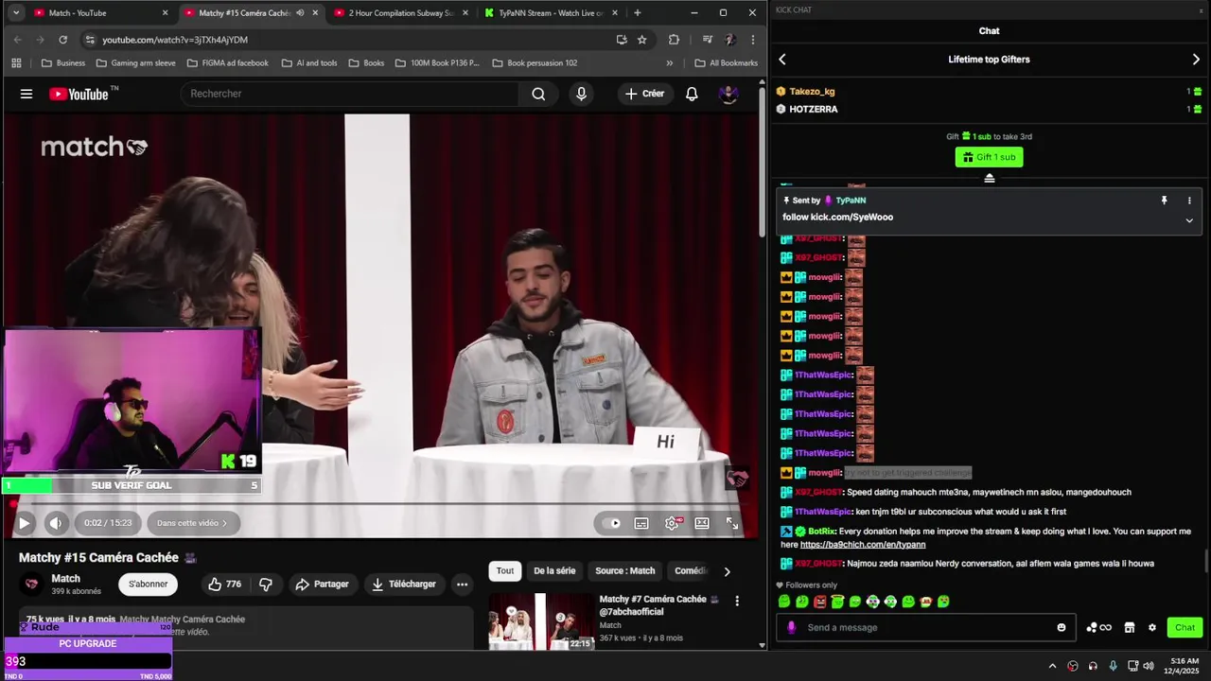This screenshot has height=681, width=1211.
Task: Send message with green Chat button
Action: 1185,627
